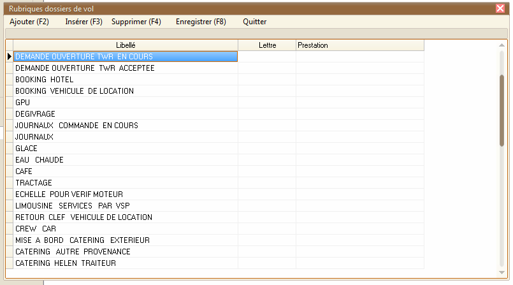Click the Lettre column header
This screenshot has width=513, height=285.
coord(267,45)
